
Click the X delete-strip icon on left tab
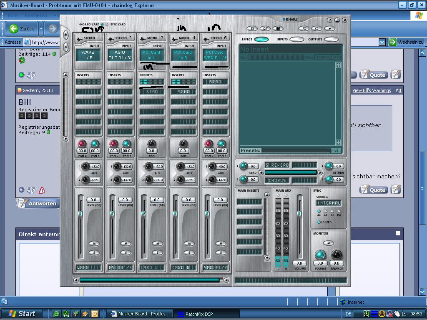click(x=65, y=47)
